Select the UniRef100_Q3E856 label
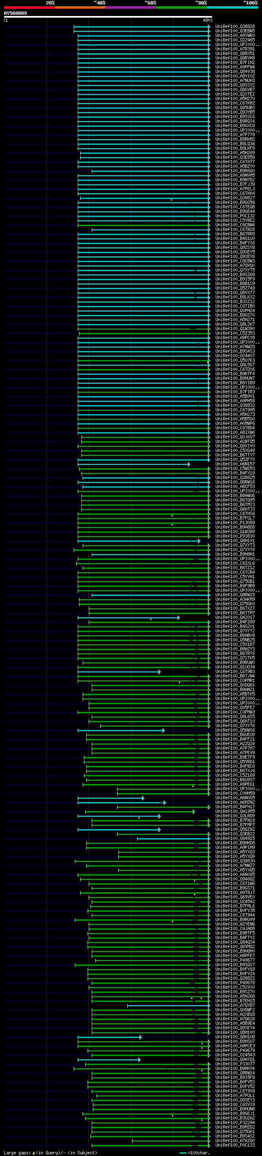The image size is (262, 1156). click(x=235, y=157)
